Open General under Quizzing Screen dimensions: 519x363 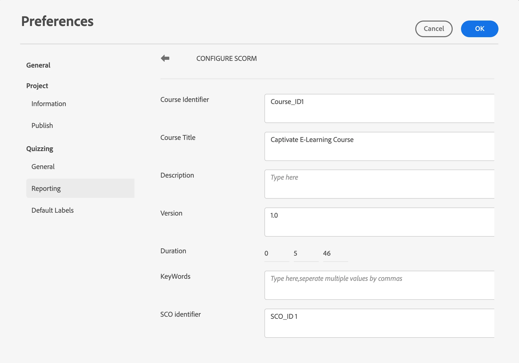(43, 167)
